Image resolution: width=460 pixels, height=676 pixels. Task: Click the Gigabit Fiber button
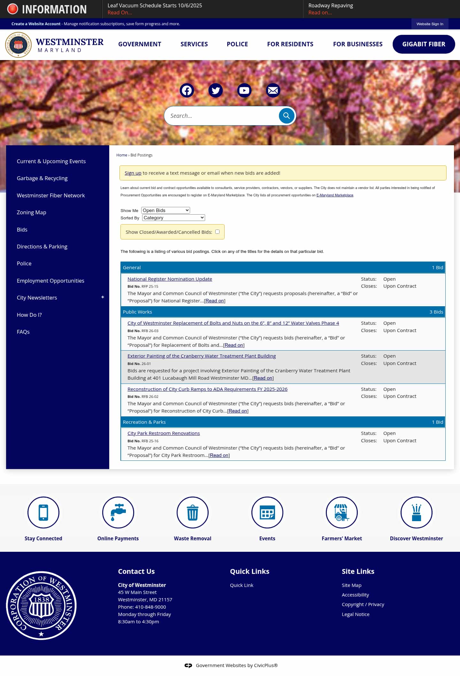(424, 44)
